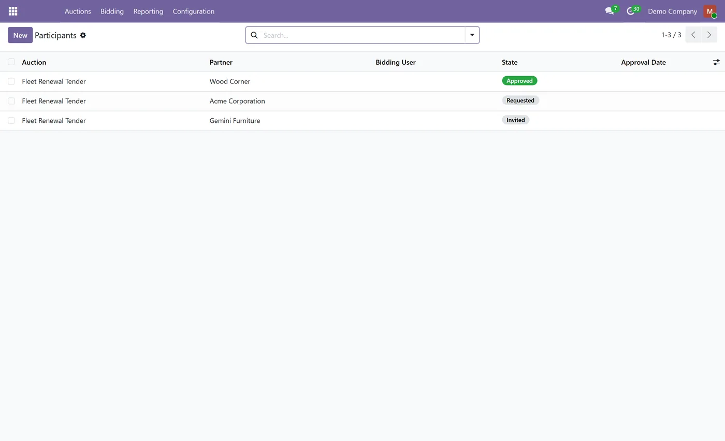The image size is (725, 441).
Task: Click the New button
Action: click(20, 35)
